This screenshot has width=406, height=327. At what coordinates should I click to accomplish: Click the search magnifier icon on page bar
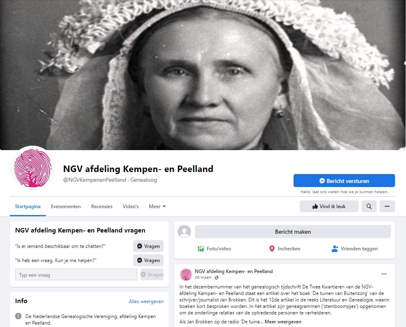[369, 207]
